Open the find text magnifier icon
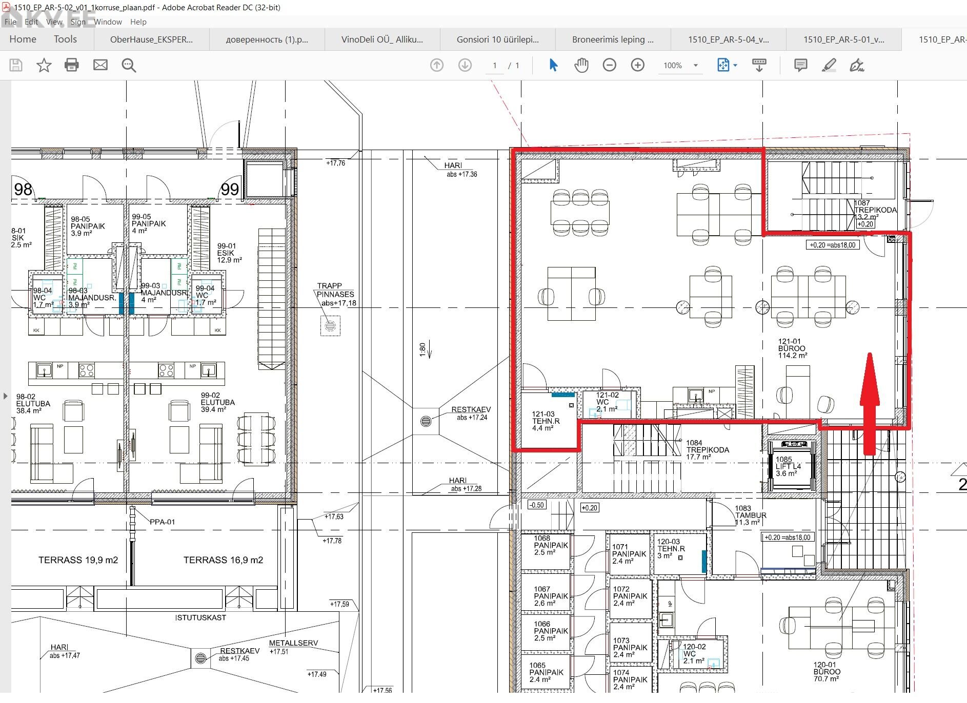 coord(129,65)
